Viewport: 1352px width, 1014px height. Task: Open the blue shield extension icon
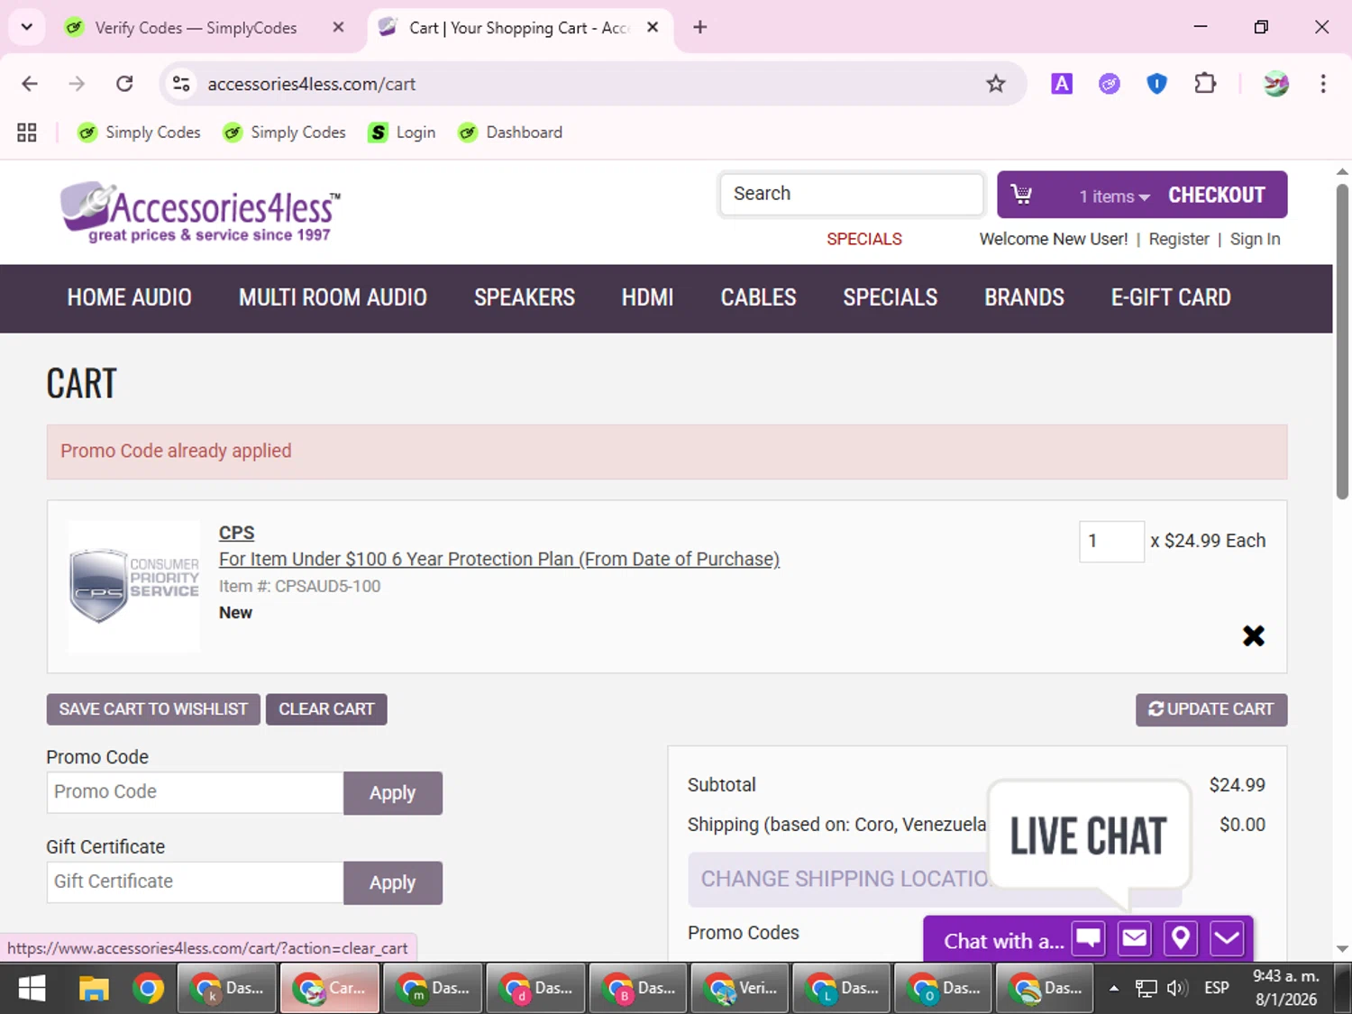pos(1157,84)
